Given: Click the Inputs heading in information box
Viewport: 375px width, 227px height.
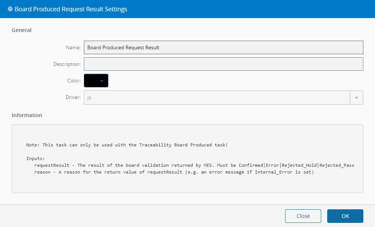Looking at the screenshot, I should click(x=35, y=158).
